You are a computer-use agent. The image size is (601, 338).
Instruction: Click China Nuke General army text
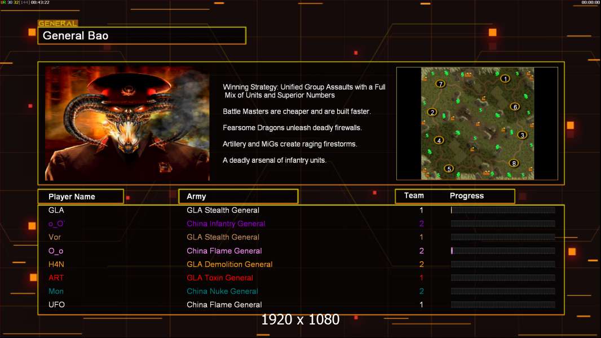tap(222, 291)
